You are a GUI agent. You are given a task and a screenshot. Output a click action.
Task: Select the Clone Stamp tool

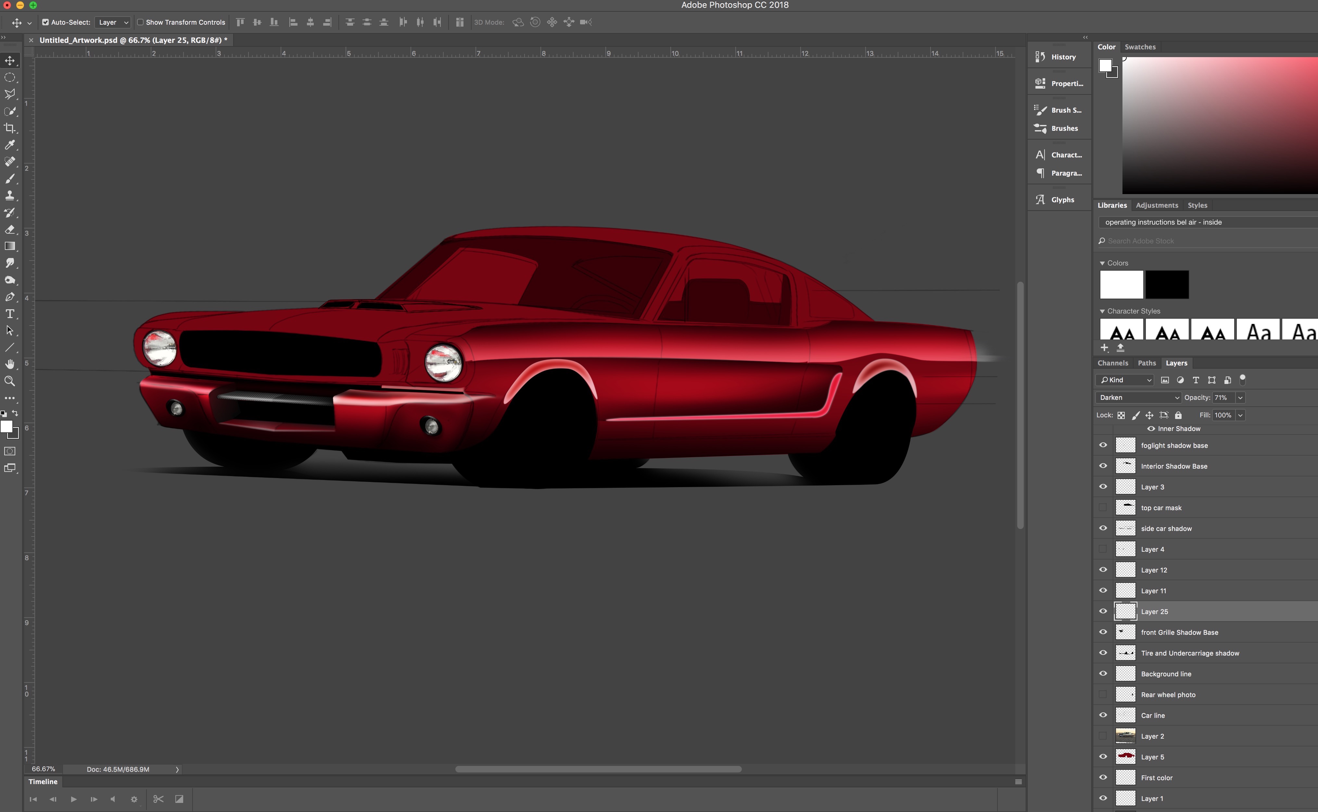(10, 195)
